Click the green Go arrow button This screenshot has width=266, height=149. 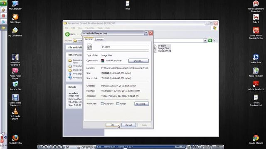coord(210,41)
